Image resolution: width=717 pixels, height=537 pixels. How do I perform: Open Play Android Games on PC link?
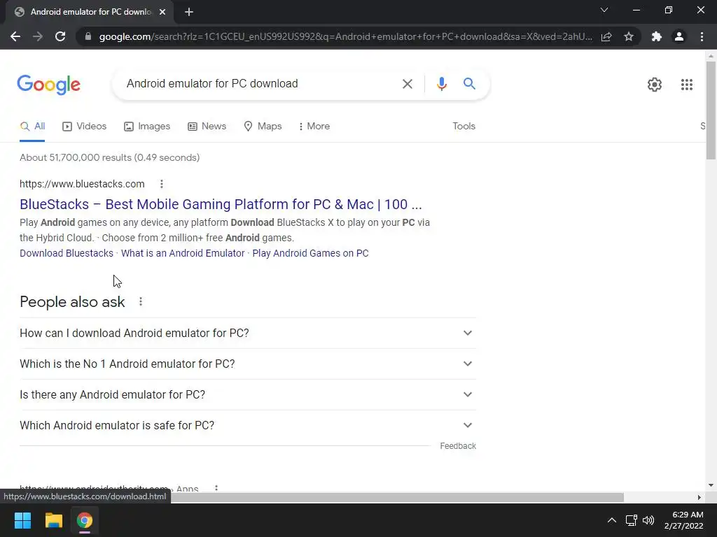click(x=310, y=253)
